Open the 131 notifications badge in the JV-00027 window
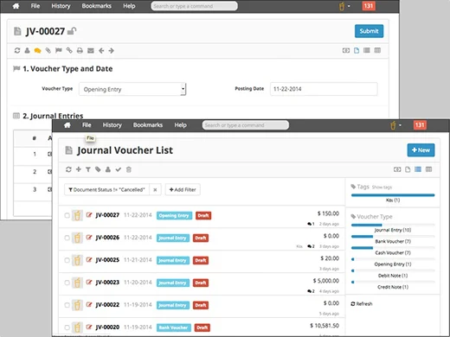 click(369, 6)
